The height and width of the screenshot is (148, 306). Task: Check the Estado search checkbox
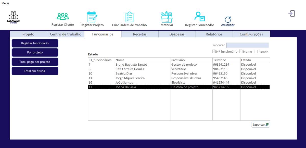(256, 52)
